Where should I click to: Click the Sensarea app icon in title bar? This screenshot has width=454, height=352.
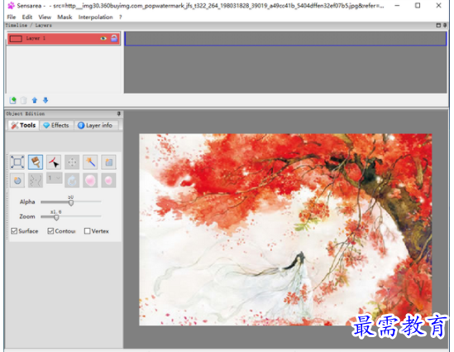tap(12, 6)
